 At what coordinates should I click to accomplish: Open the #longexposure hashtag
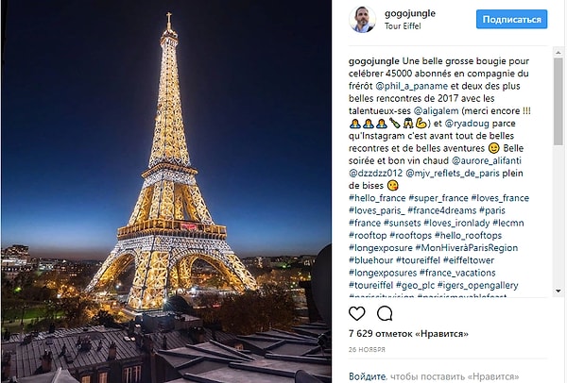point(381,248)
